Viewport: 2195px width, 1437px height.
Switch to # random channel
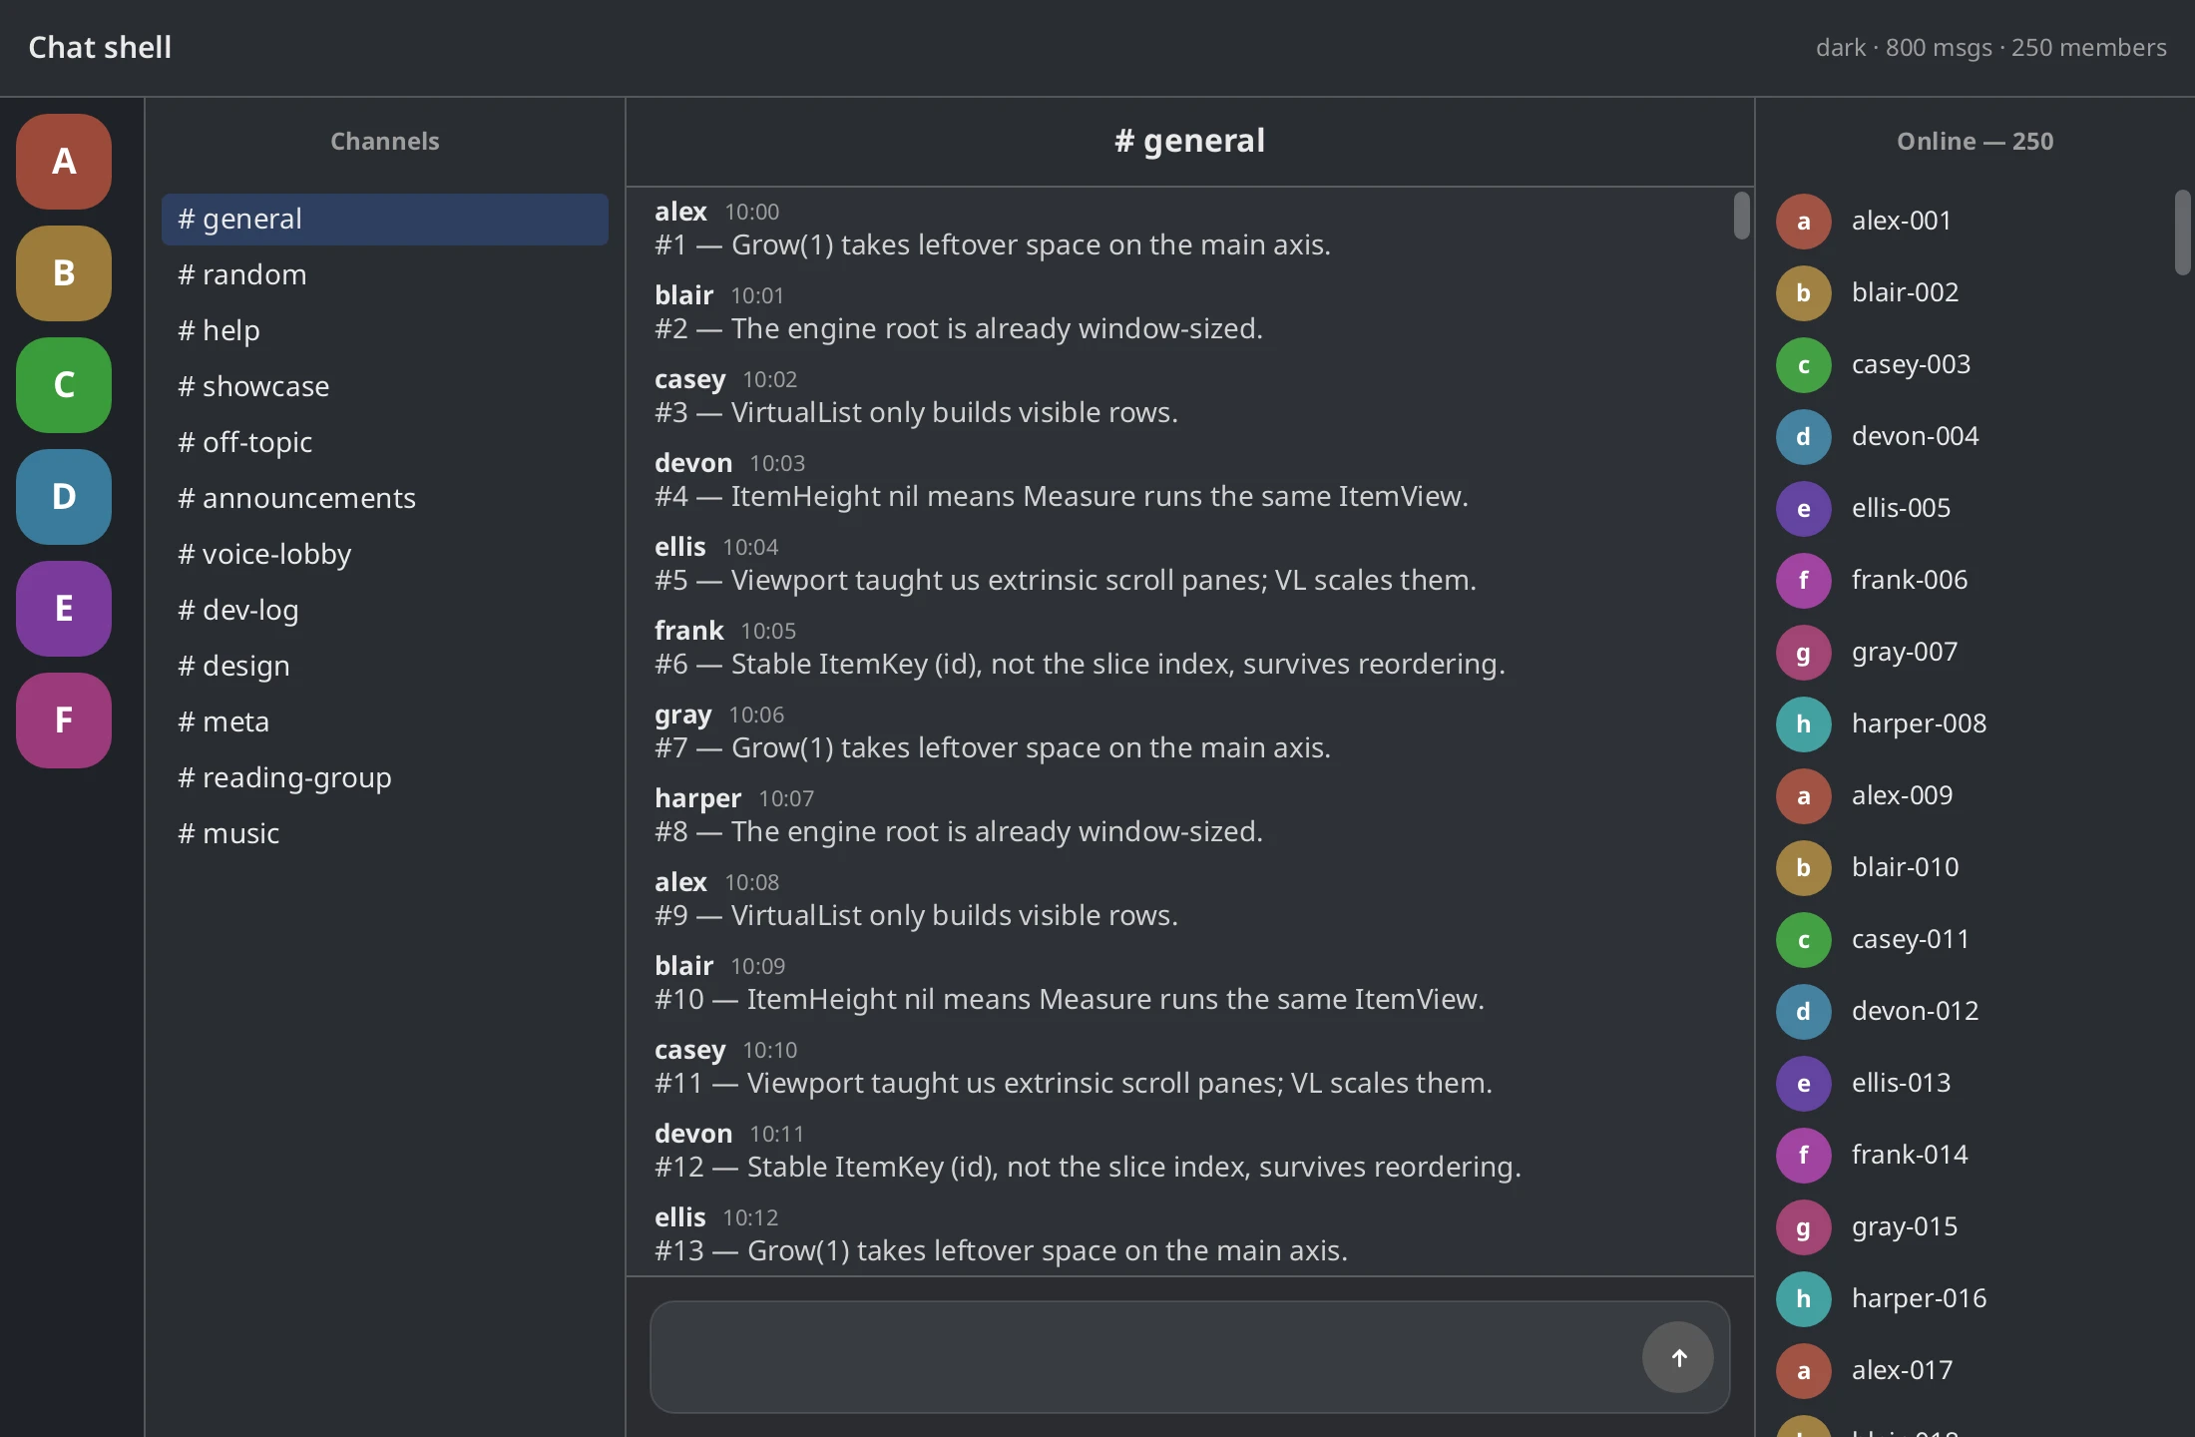(385, 275)
